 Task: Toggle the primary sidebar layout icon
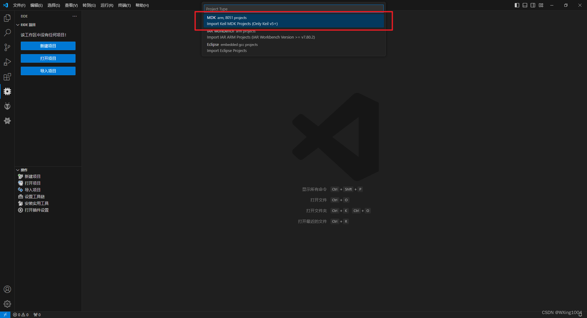517,5
